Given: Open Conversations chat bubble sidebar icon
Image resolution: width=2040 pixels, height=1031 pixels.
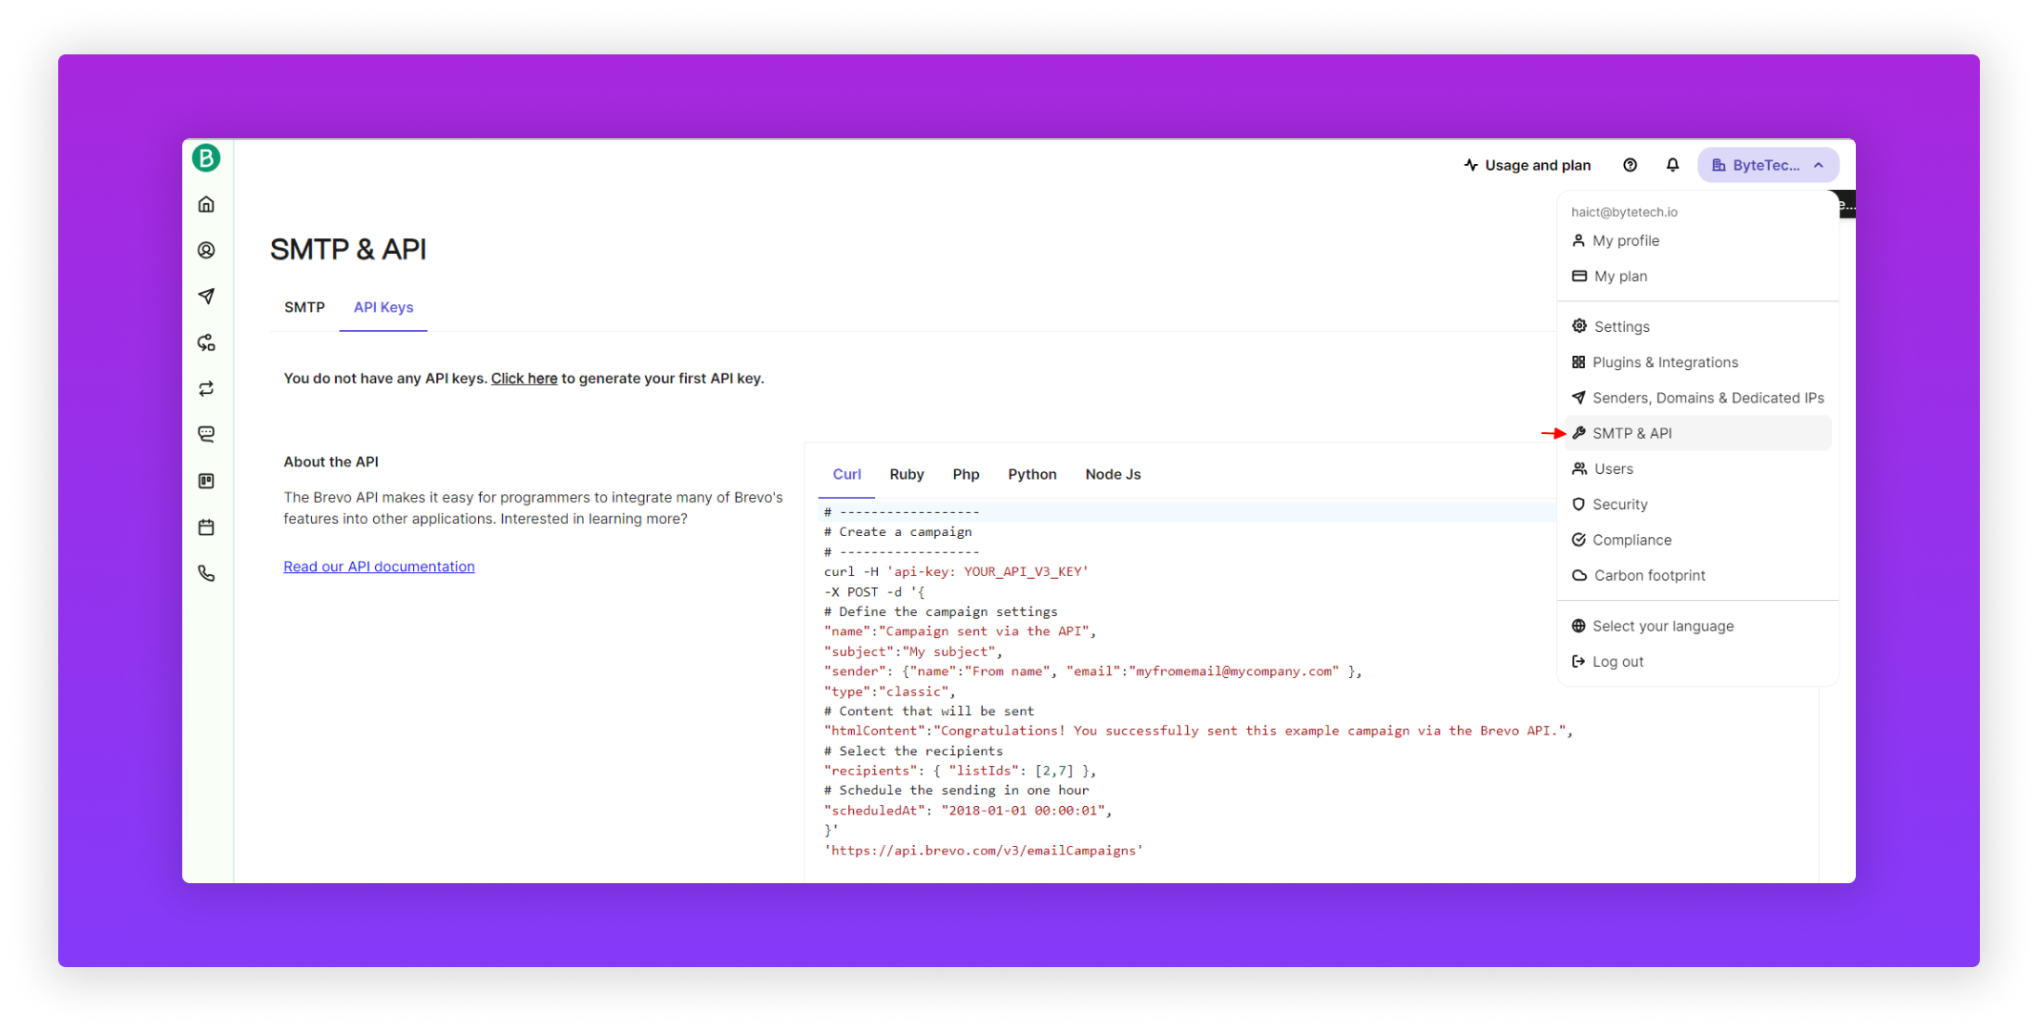Looking at the screenshot, I should coord(206,435).
